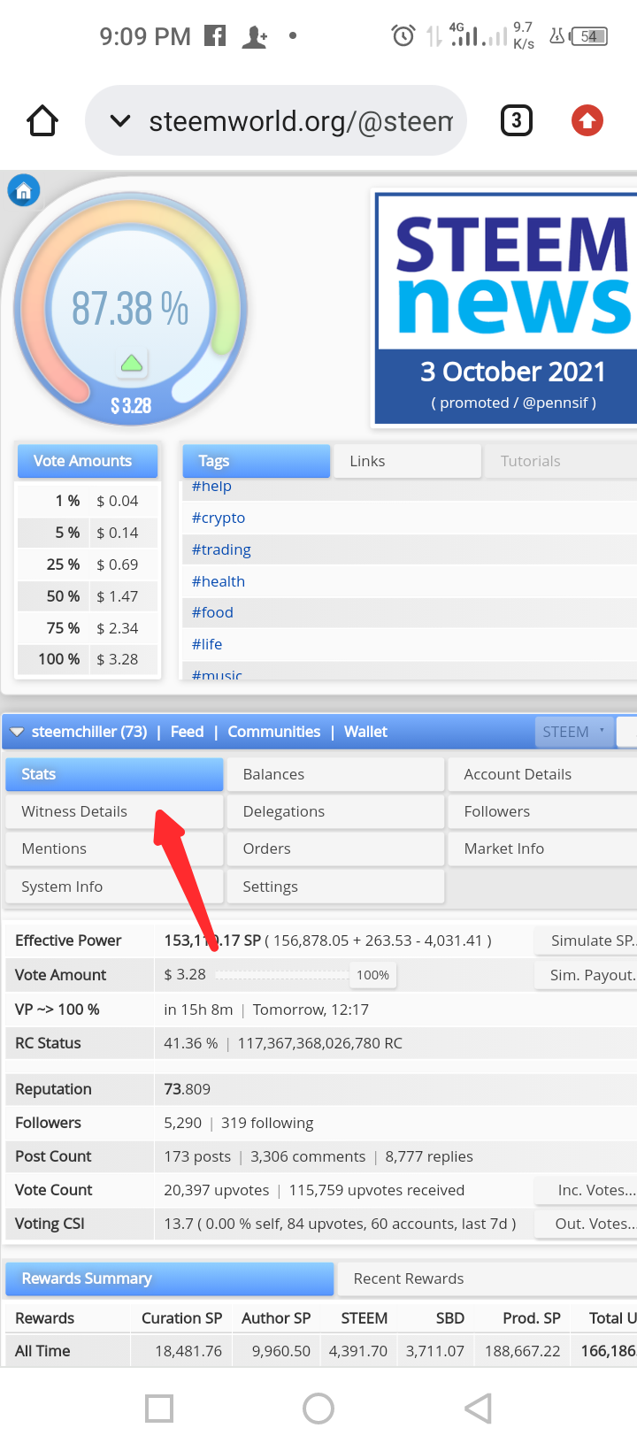Select the Tags tab
The image size is (637, 1451).
(x=256, y=461)
